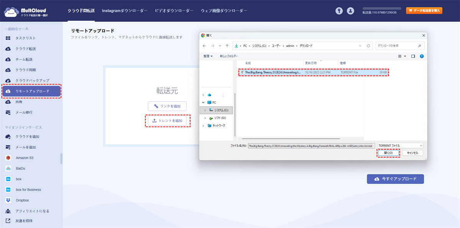Viewport: 460px width, 228px height.
Task: Switch to ウェブ画像ダウンローダー tab
Action: pyautogui.click(x=224, y=11)
